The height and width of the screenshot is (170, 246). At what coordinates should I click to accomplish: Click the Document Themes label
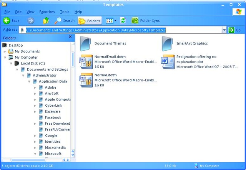pyautogui.click(x=110, y=43)
